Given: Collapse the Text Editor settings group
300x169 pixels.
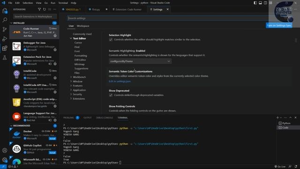Looking at the screenshot, I should pyautogui.click(x=71, y=38).
